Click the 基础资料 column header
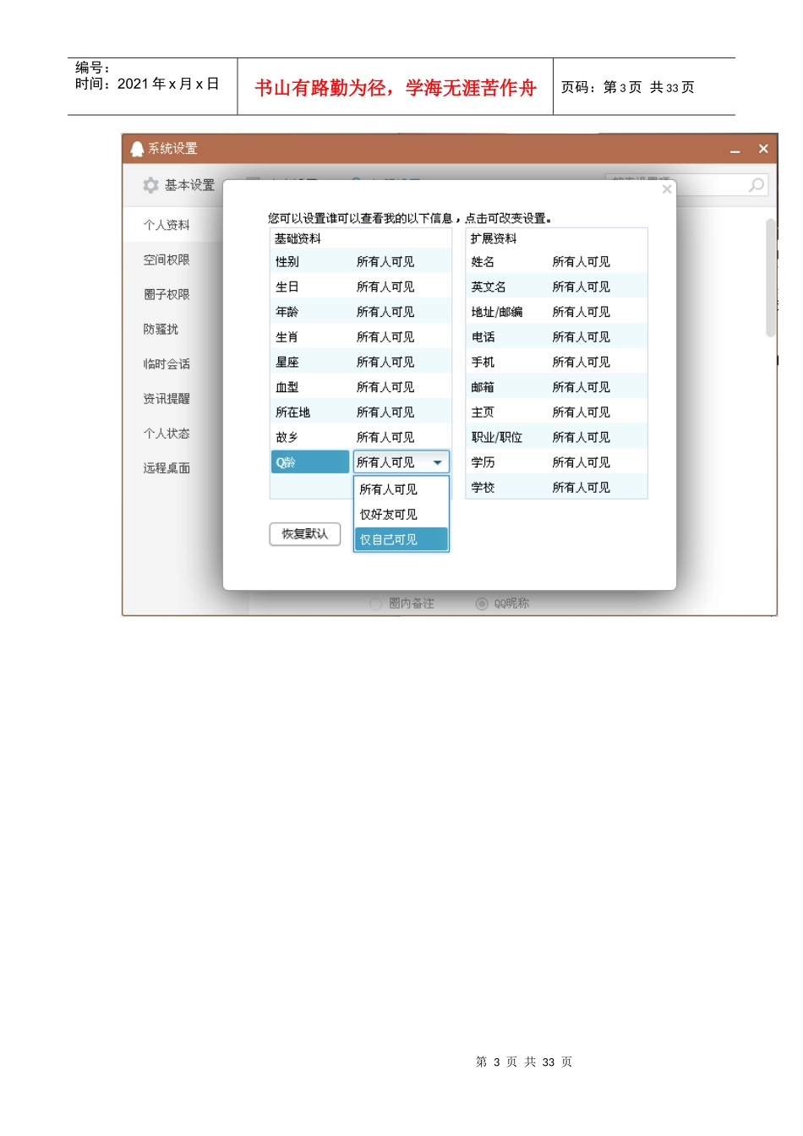803x1136 pixels. coord(298,239)
